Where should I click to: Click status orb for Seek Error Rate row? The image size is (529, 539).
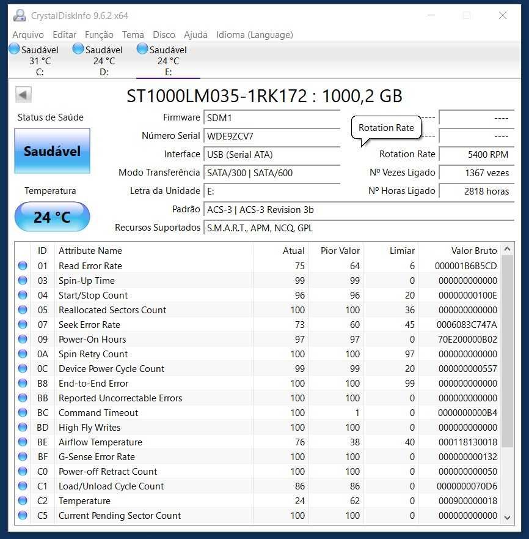(23, 324)
